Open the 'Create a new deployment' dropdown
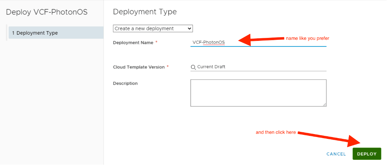The width and height of the screenshot is (387, 165). click(x=153, y=29)
